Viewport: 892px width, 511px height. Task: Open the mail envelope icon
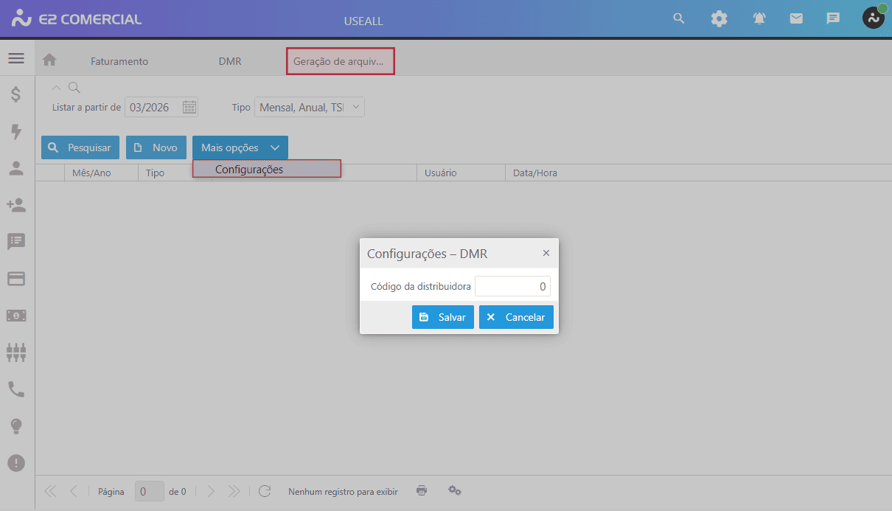pyautogui.click(x=796, y=19)
